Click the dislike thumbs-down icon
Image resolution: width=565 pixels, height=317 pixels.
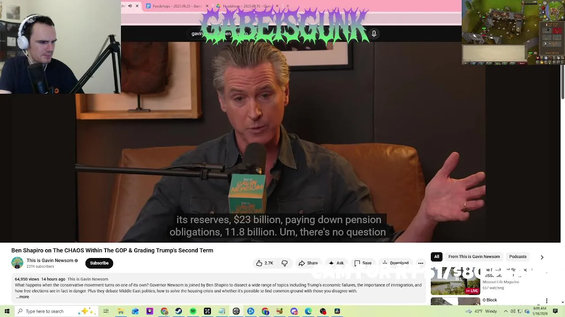point(285,263)
